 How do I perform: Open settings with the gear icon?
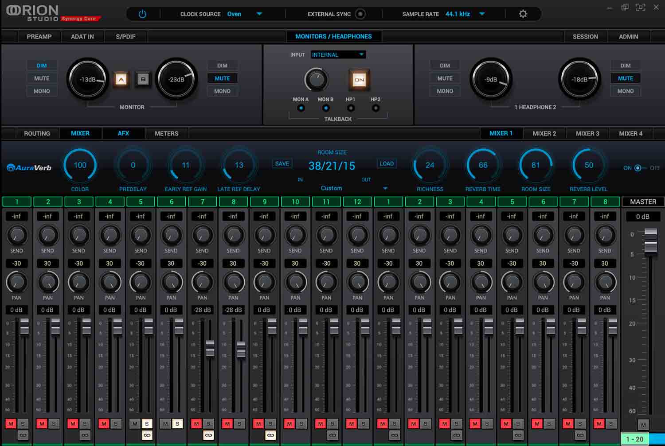(x=523, y=14)
